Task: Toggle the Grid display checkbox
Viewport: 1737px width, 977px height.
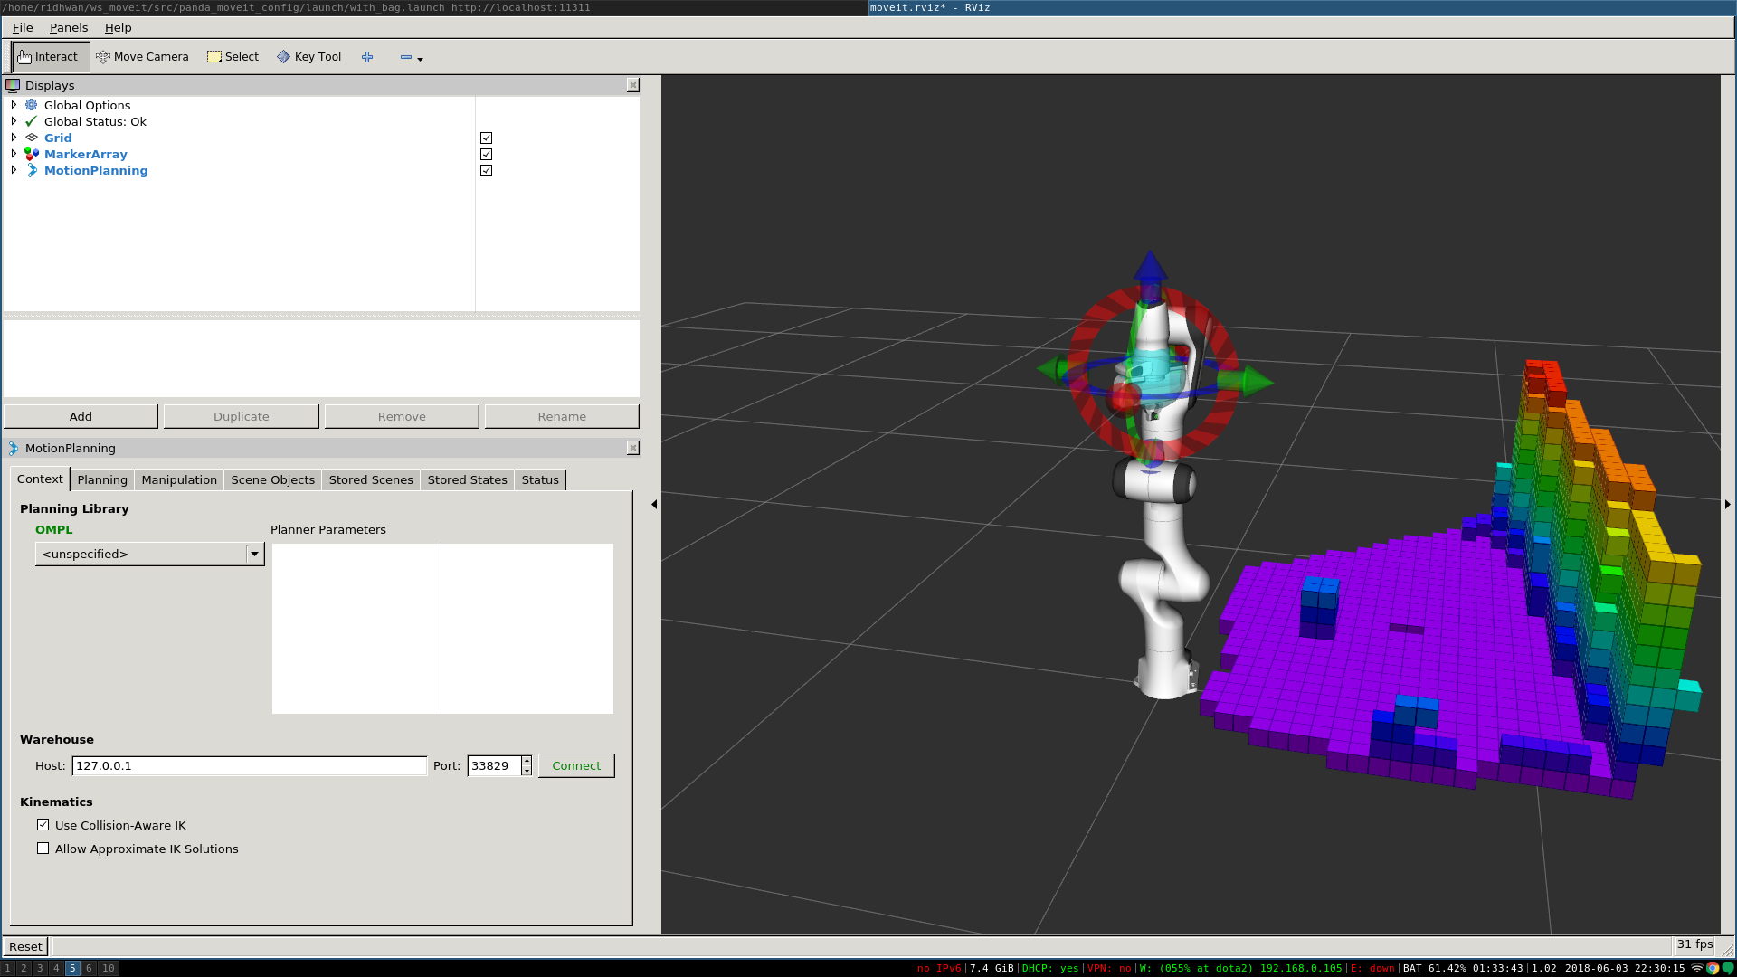Action: 486,138
